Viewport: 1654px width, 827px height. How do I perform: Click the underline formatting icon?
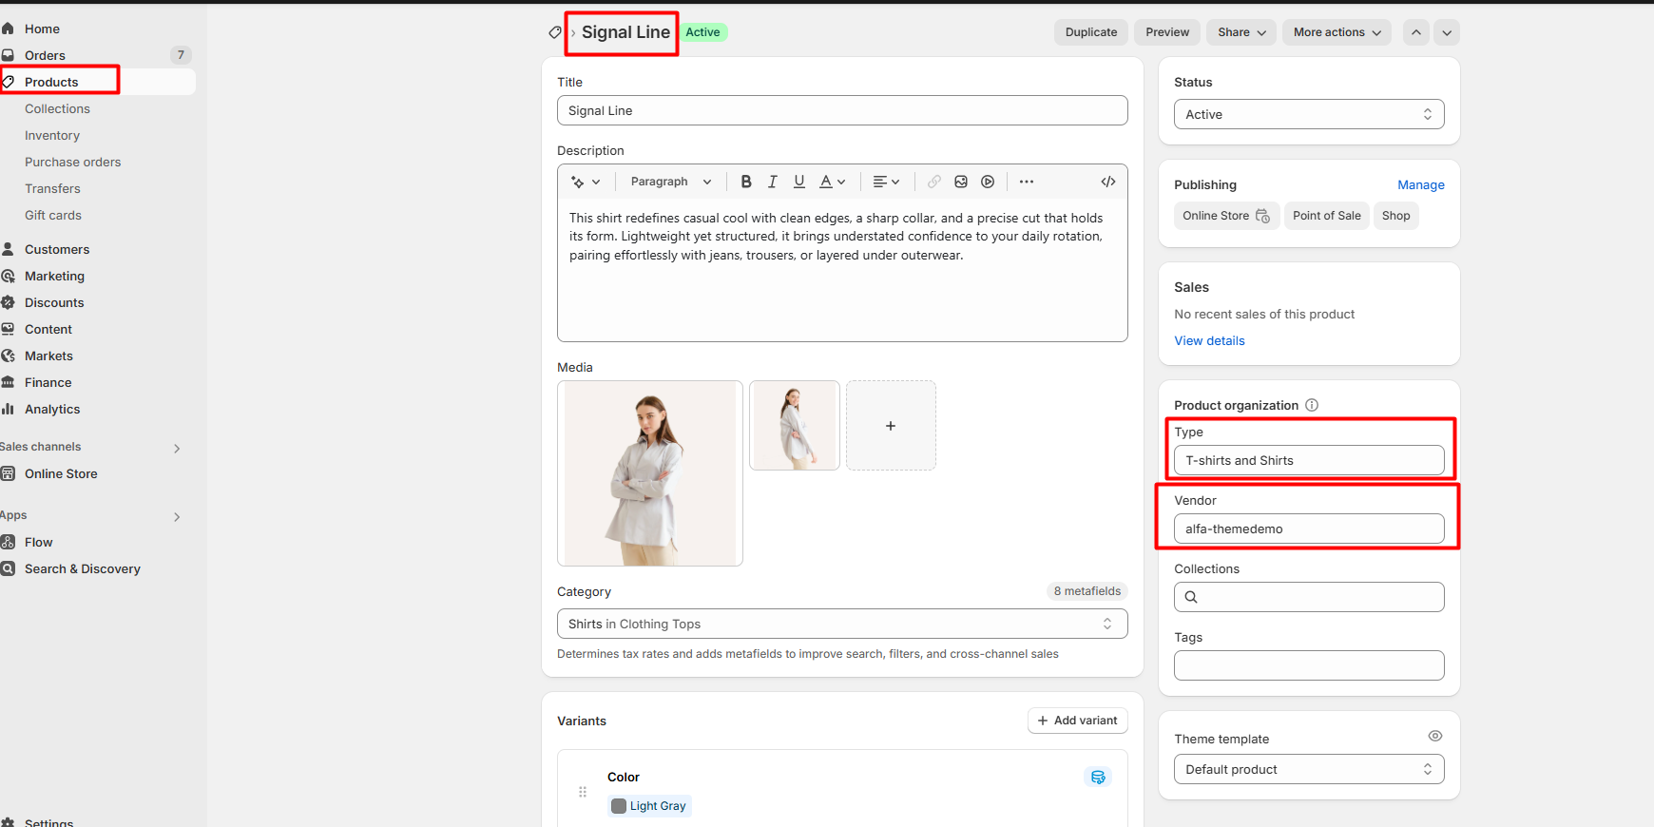tap(799, 182)
